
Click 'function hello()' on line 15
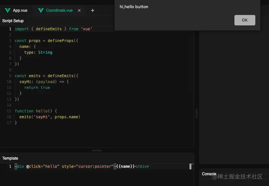coord(33,111)
